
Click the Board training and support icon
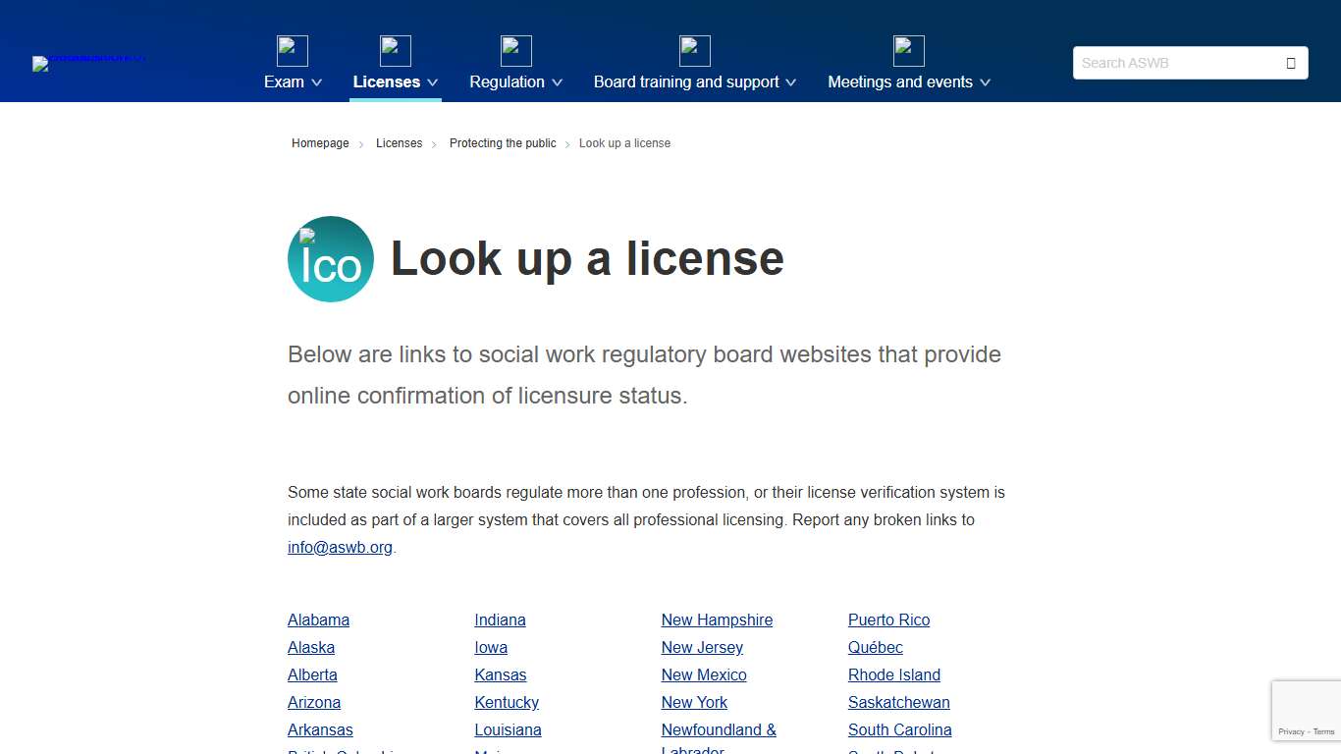coord(694,50)
